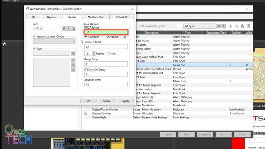265x149 pixels.
Task: Click the icon left of SystemHistorian row
Action: [x=85, y=113]
